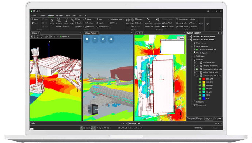This screenshot has width=252, height=143.
Task: Click the home icon in 3D preview
Action: [x=111, y=39]
